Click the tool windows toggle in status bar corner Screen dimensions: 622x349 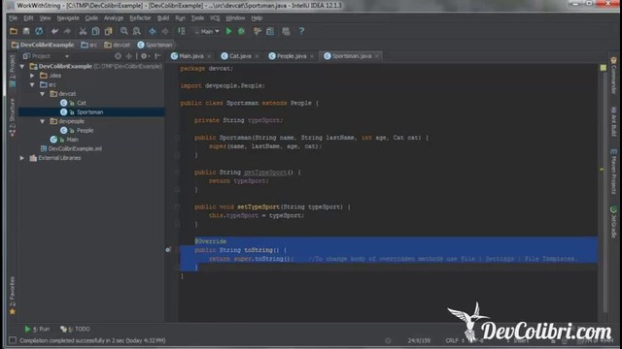click(13, 340)
